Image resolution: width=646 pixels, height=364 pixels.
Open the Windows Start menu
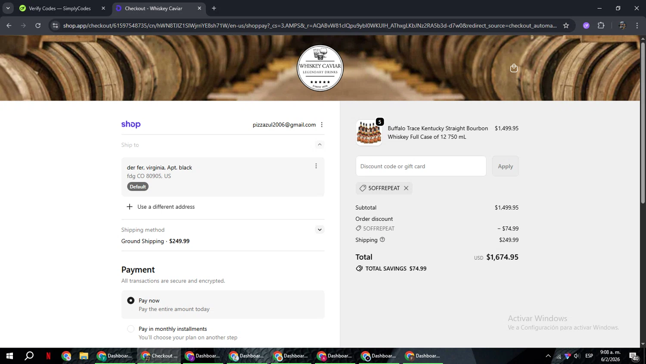coord(9,356)
